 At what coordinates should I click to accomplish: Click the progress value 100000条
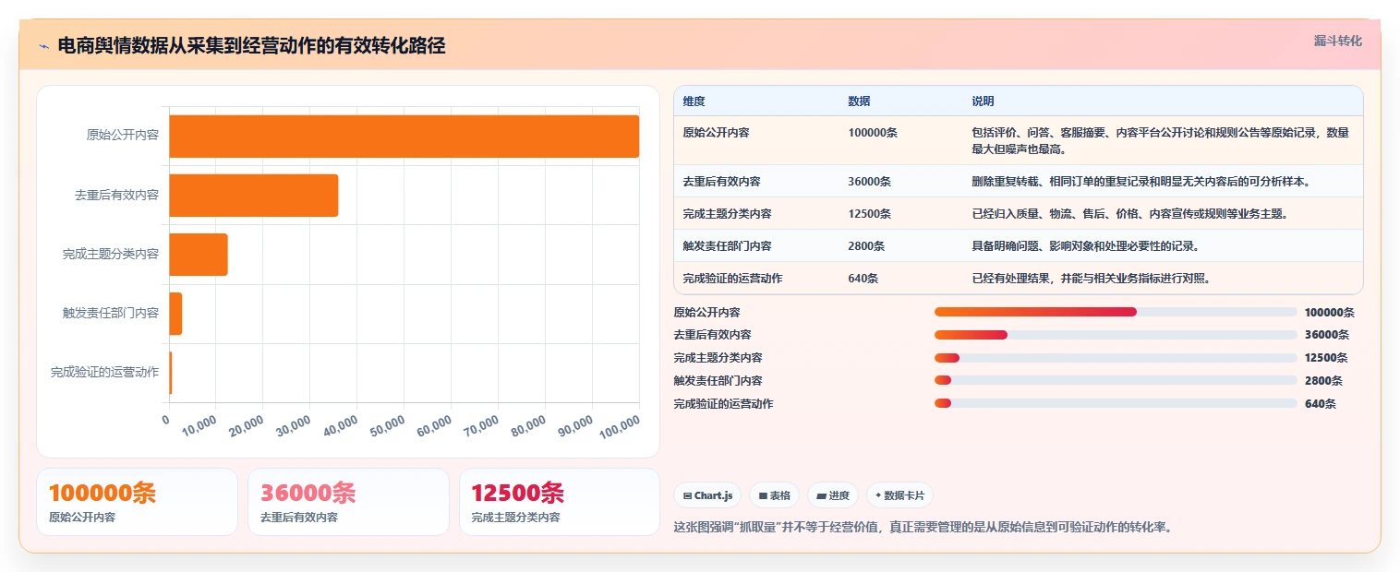click(x=1329, y=313)
